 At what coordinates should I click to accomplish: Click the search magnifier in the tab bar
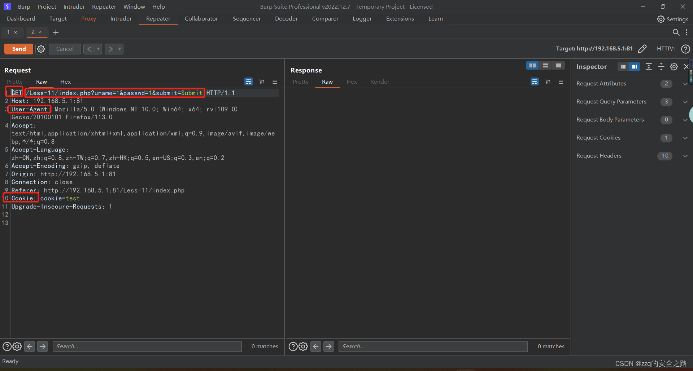click(676, 32)
